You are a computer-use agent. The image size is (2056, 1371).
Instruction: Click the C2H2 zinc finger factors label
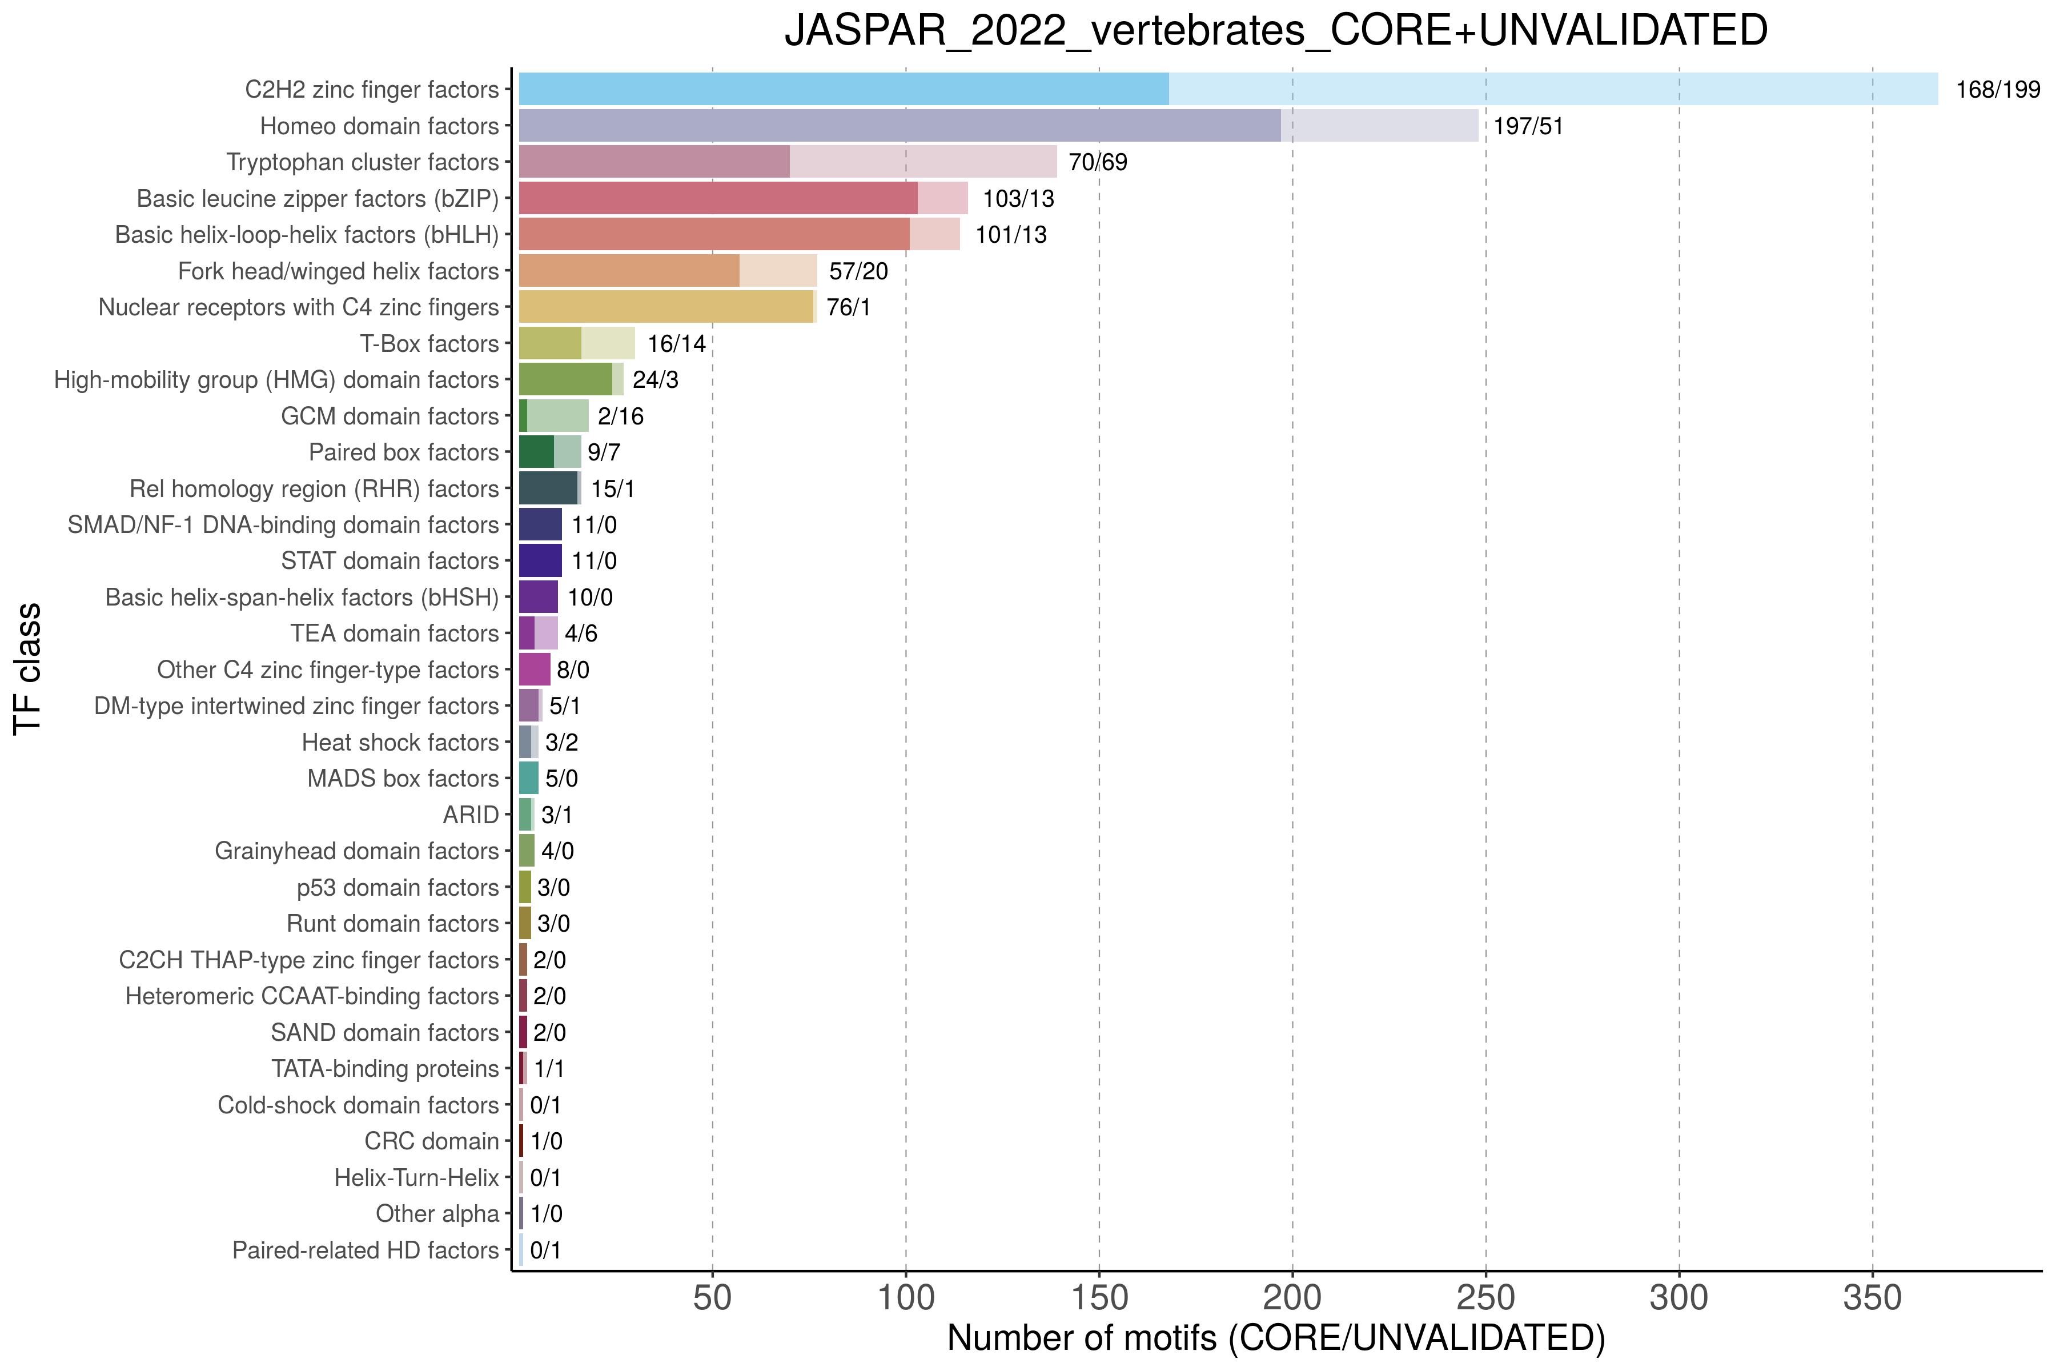372,89
